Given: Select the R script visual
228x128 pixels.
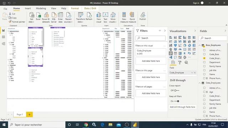Looking at the screenshot, I should [185, 53].
